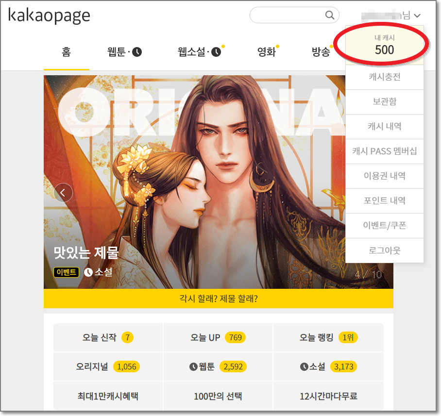The width and height of the screenshot is (441, 416).
Task: Select 캐시충전 in account menu
Action: (385, 77)
